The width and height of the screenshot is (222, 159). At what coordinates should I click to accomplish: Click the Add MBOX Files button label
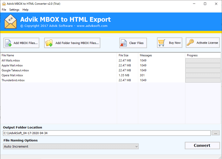[25, 43]
